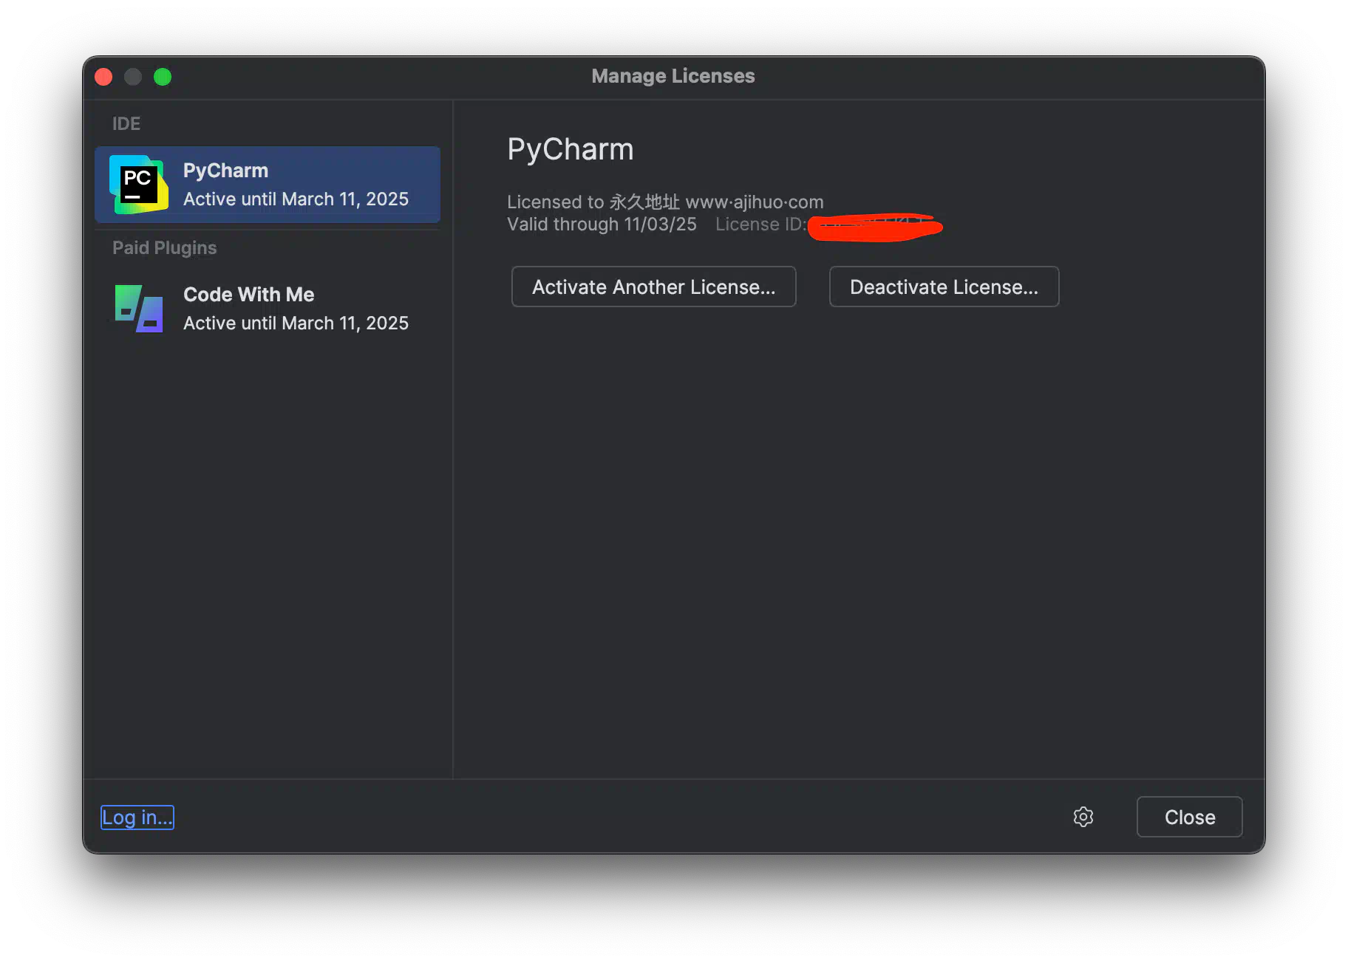This screenshot has height=963, width=1348.
Task: Open the Log in link
Action: (x=137, y=817)
